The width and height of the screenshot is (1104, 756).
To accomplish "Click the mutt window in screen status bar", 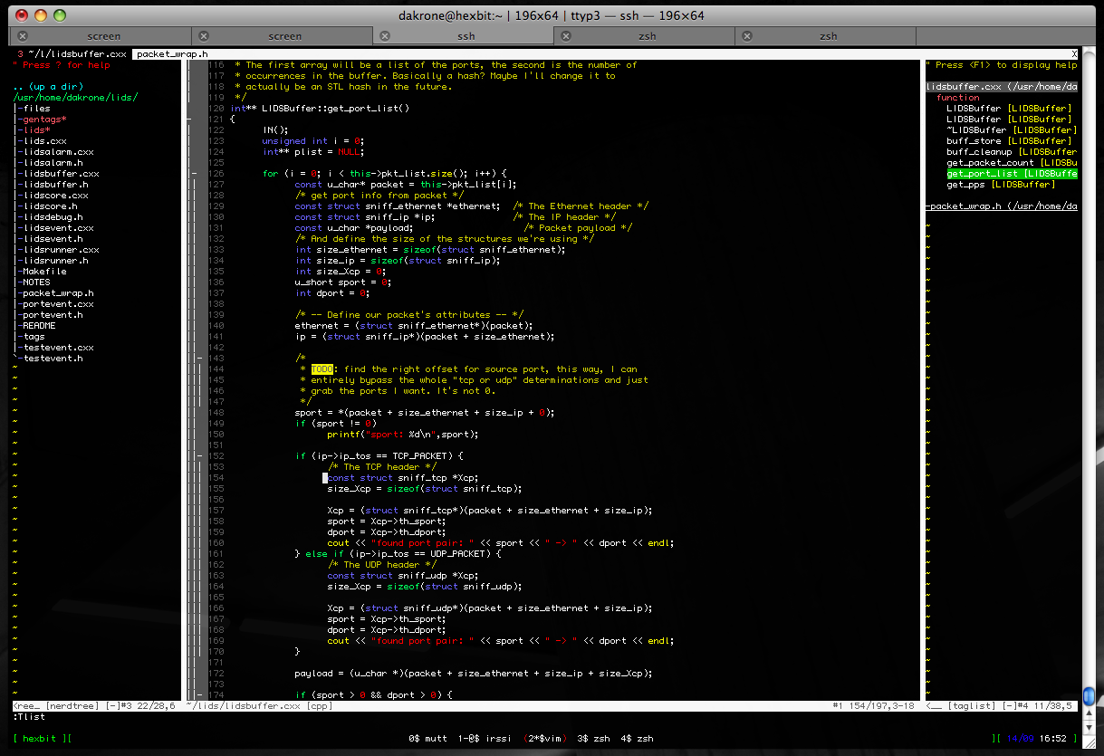I will (x=432, y=739).
